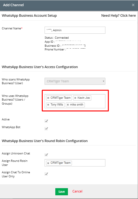Toggle the WhatsApp Bot checkbox
The image size is (138, 199).
[46, 128]
